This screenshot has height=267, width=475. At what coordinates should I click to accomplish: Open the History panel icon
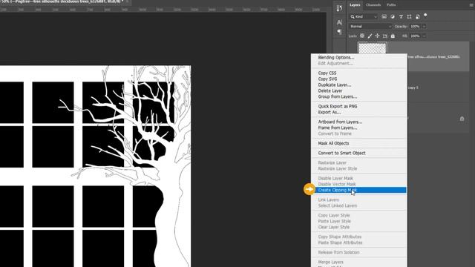pos(339,8)
